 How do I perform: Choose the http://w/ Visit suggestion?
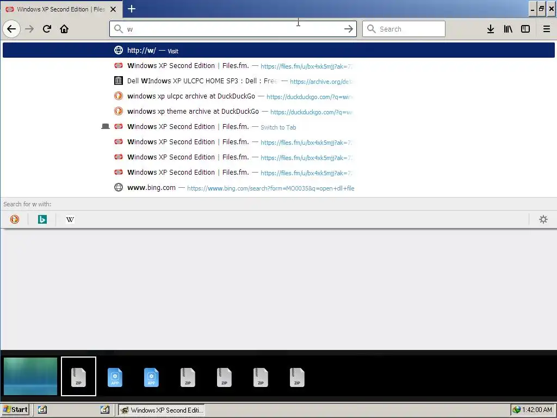278,50
